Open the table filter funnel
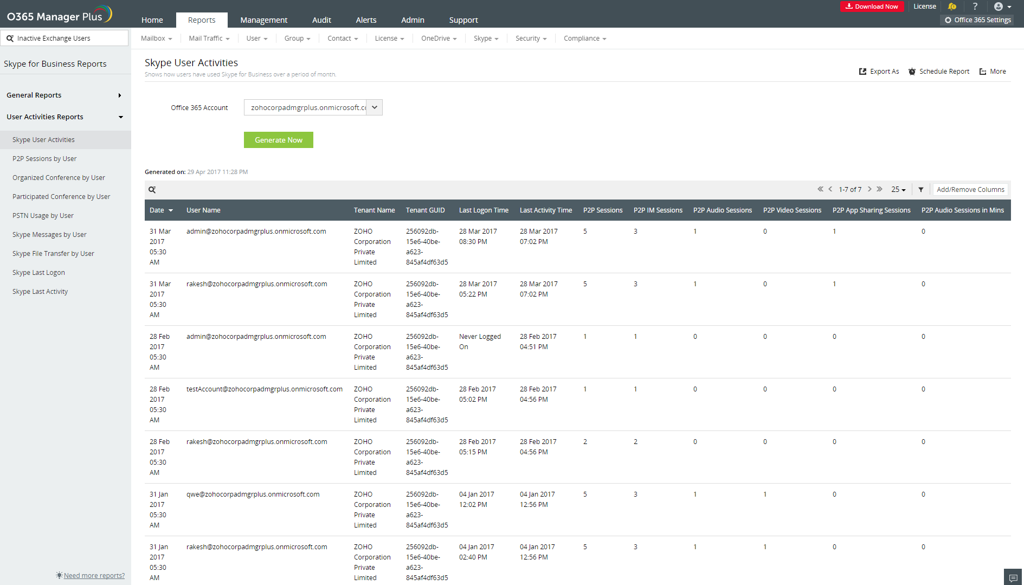 click(x=921, y=190)
